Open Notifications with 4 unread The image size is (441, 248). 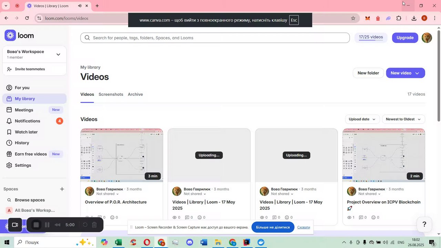tap(34, 121)
